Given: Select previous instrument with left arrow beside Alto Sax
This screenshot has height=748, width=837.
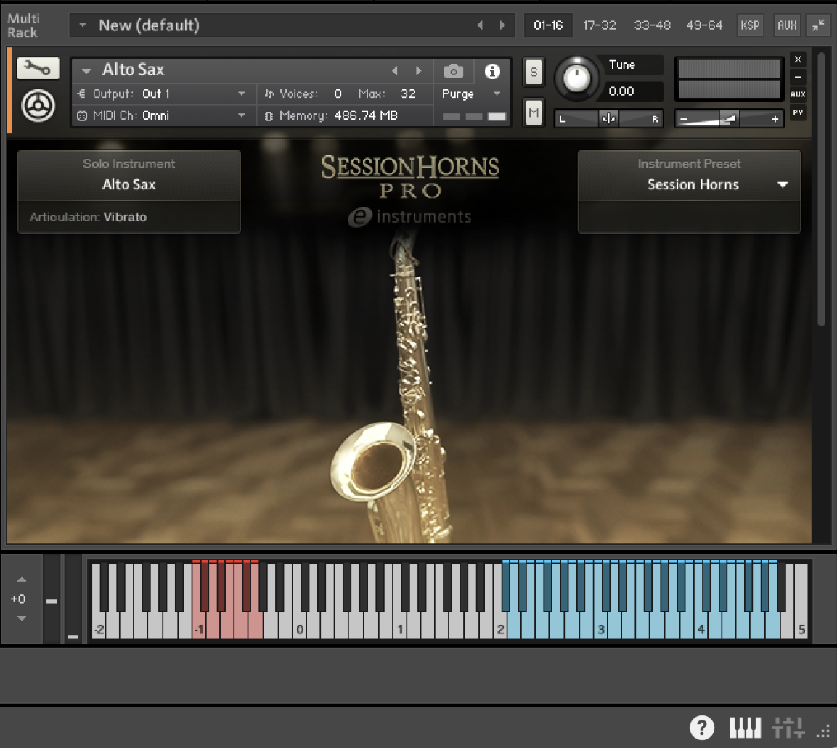Looking at the screenshot, I should pyautogui.click(x=394, y=70).
